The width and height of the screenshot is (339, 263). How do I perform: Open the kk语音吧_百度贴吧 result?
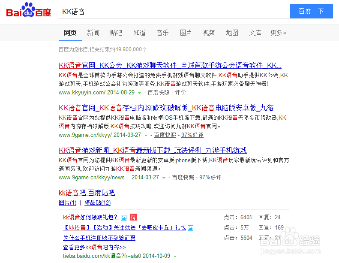pos(87,193)
